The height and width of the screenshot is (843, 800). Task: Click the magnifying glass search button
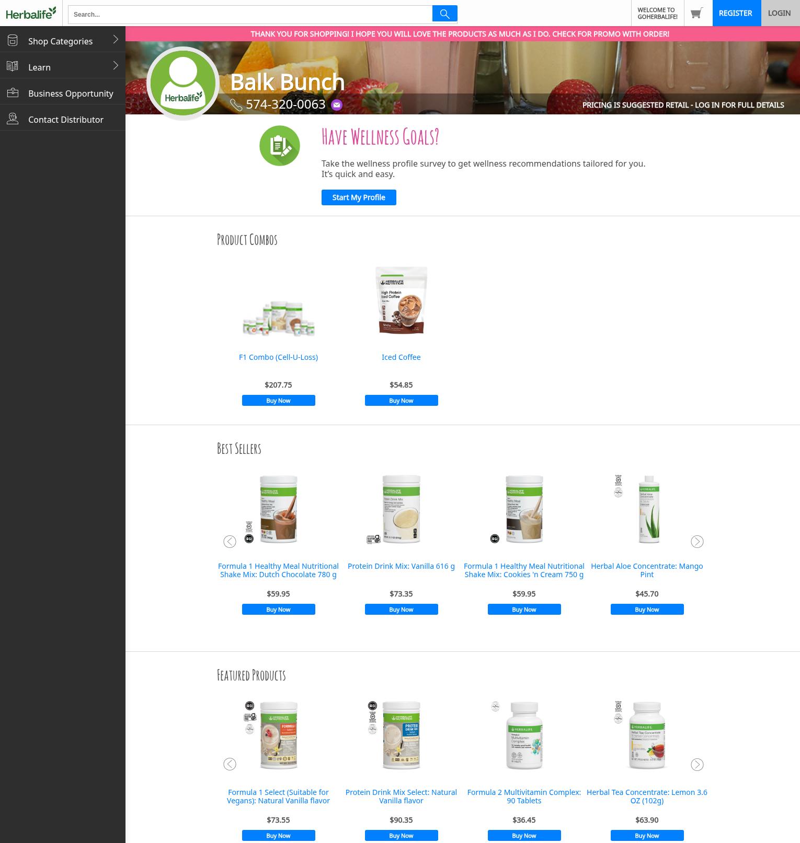click(x=444, y=14)
